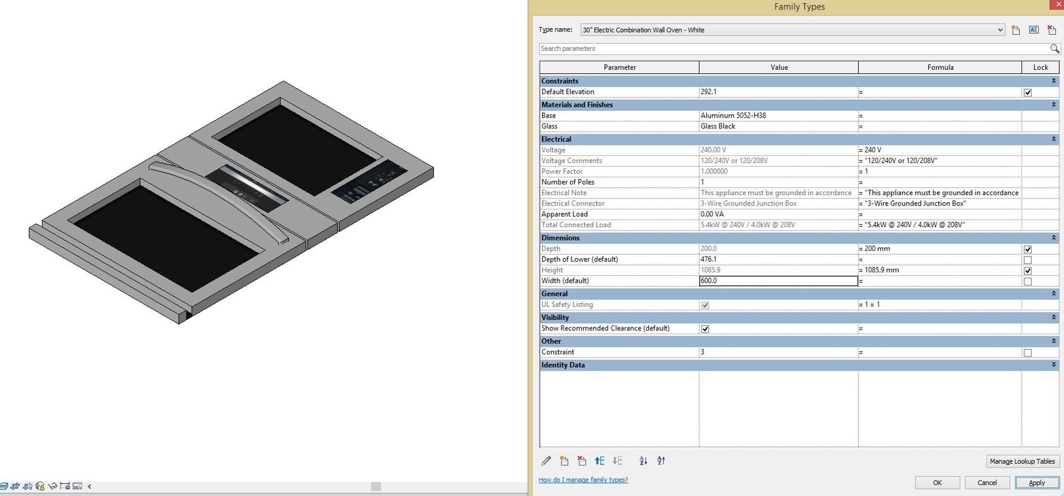Click the Apply button
Screen dimensions: 1064x496
[x=1037, y=483]
